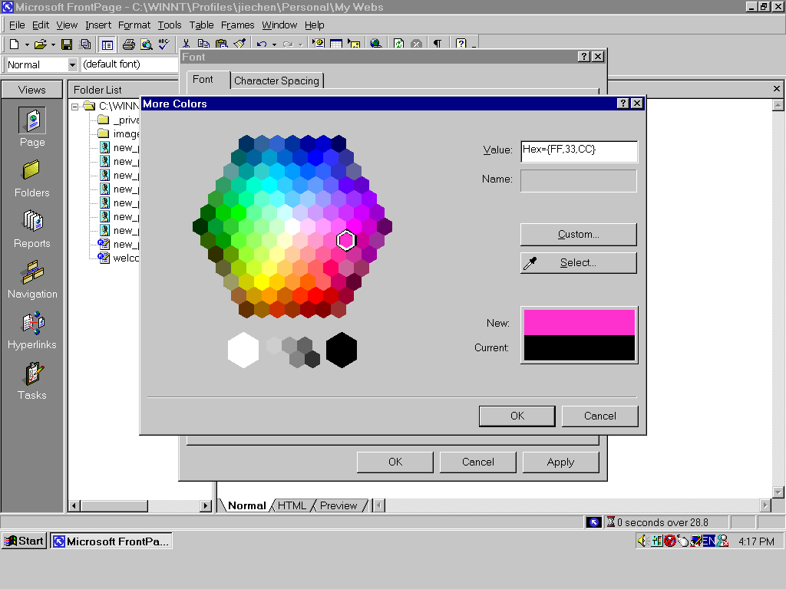Open the New page dropdown arrow
Image resolution: width=786 pixels, height=589 pixels.
tap(27, 44)
